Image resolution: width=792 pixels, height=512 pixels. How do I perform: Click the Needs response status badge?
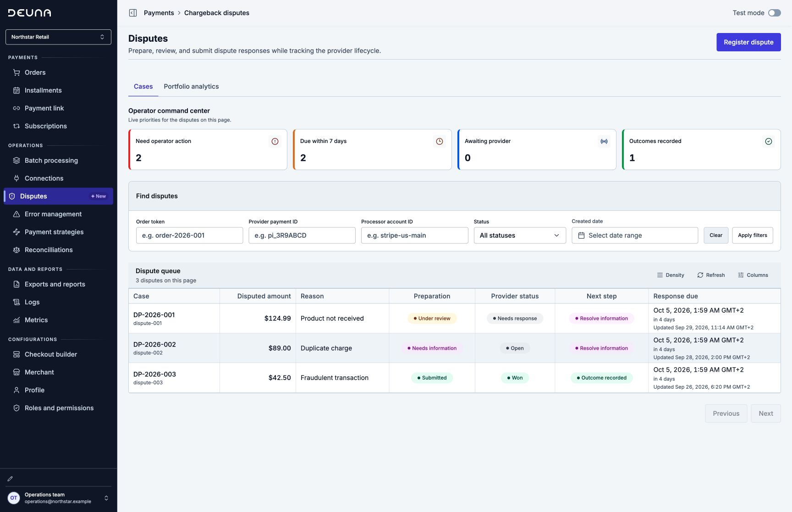[x=515, y=319]
